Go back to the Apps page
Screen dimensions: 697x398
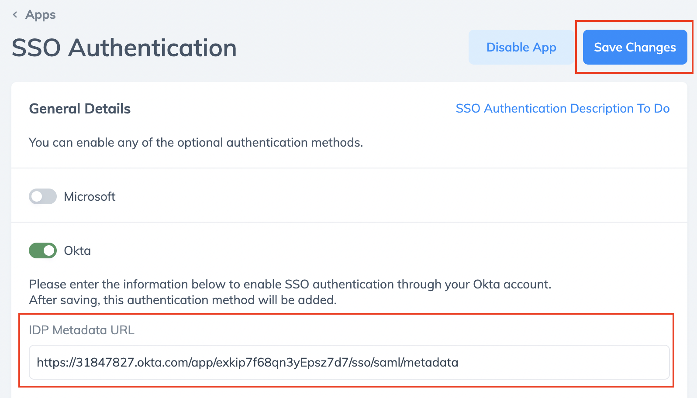pos(40,15)
